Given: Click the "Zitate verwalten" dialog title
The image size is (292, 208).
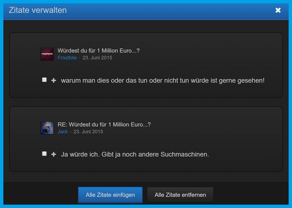Looking at the screenshot, I should [37, 10].
